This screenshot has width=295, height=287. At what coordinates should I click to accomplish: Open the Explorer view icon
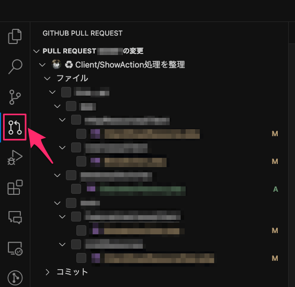[x=15, y=36]
